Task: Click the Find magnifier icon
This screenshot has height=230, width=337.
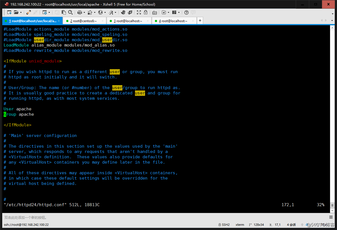Action: [70, 12]
